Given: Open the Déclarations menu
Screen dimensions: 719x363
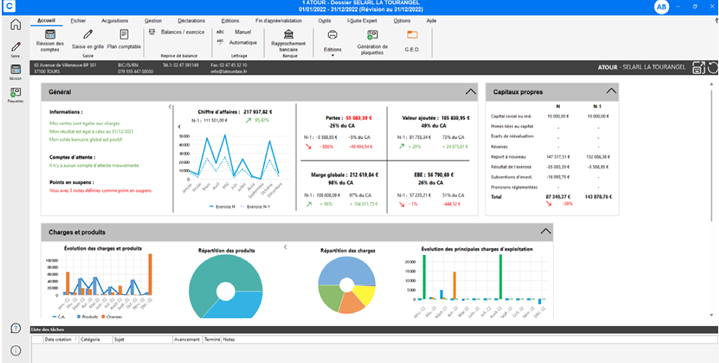Looking at the screenshot, I should pos(192,21).
